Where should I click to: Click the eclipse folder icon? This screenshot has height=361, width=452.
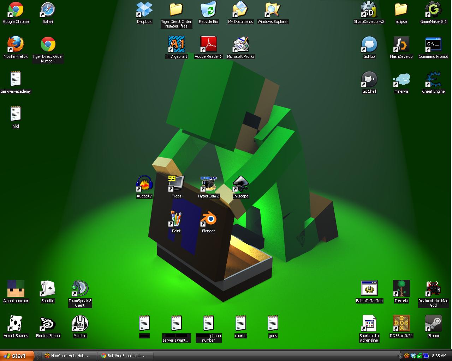401,10
